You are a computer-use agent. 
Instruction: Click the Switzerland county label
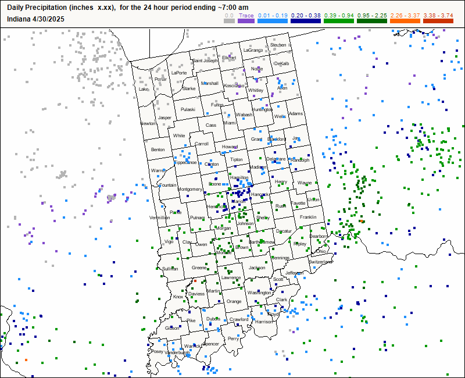(320, 262)
